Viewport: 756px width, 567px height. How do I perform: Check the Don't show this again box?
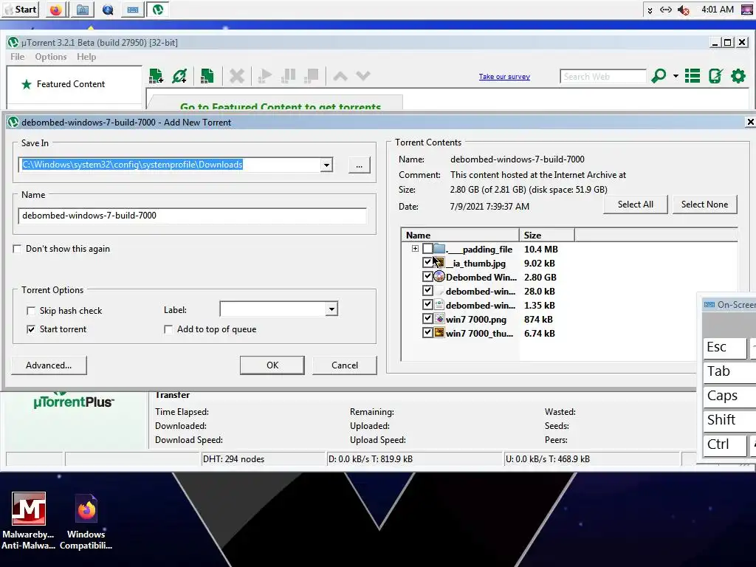click(18, 249)
